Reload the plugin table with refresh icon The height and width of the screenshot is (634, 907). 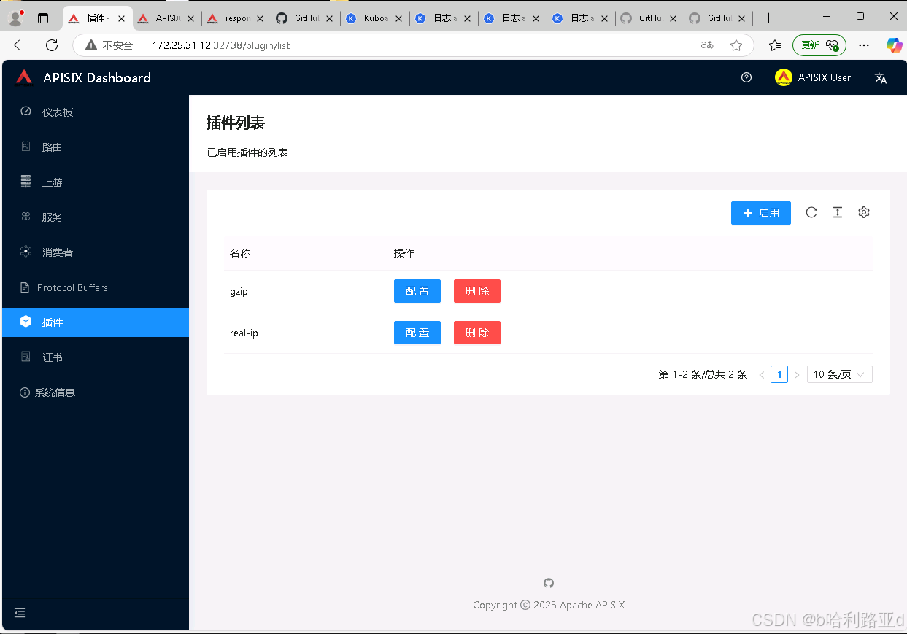[811, 212]
